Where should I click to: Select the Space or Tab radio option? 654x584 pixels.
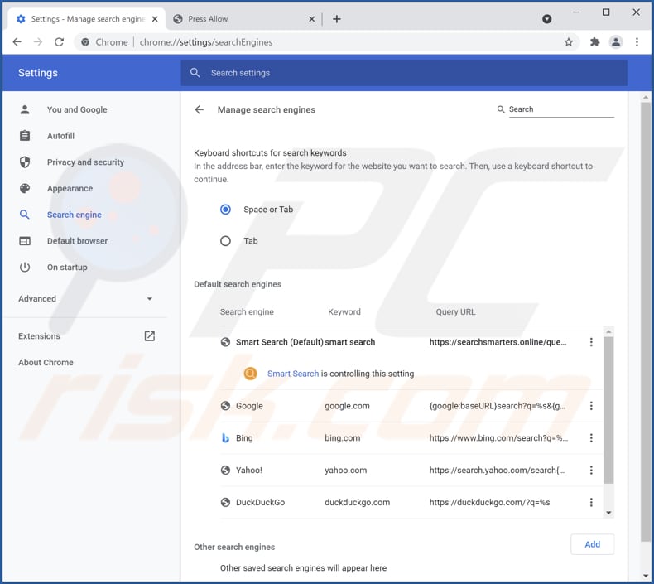point(225,209)
